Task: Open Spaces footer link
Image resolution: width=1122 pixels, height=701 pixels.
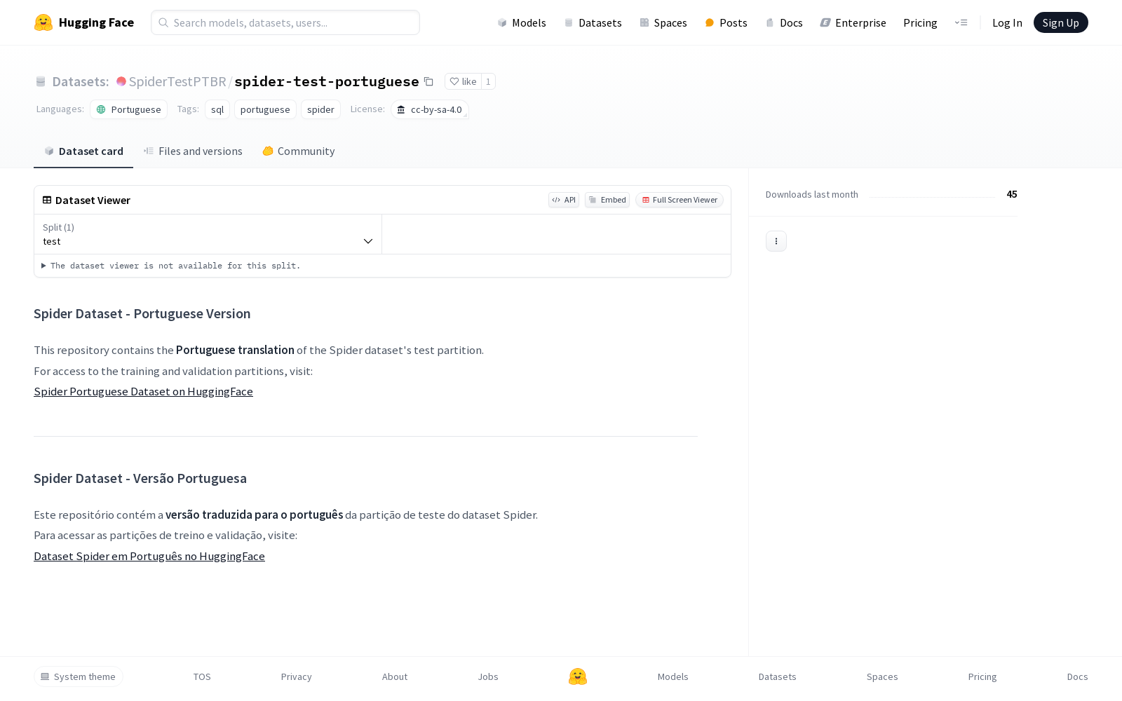Action: point(882,676)
